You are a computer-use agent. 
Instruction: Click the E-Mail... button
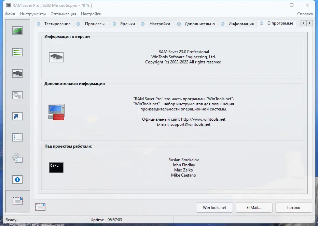254,208
